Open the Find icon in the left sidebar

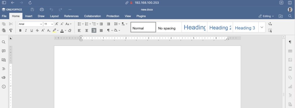click(x=3, y=42)
